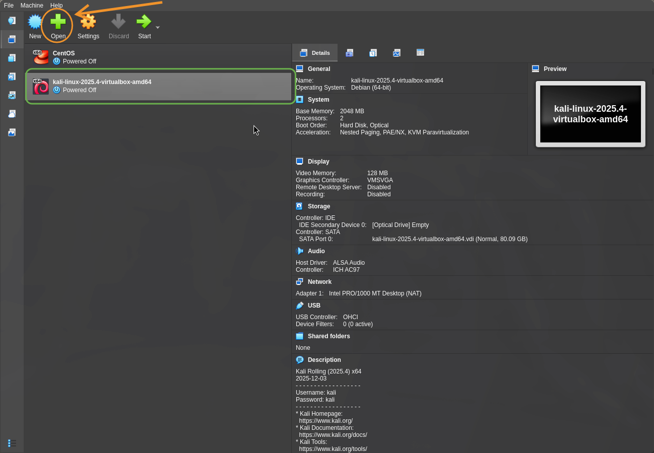Select the kali-linux-2025.4-virtualbox-amd64 machine

tap(159, 86)
